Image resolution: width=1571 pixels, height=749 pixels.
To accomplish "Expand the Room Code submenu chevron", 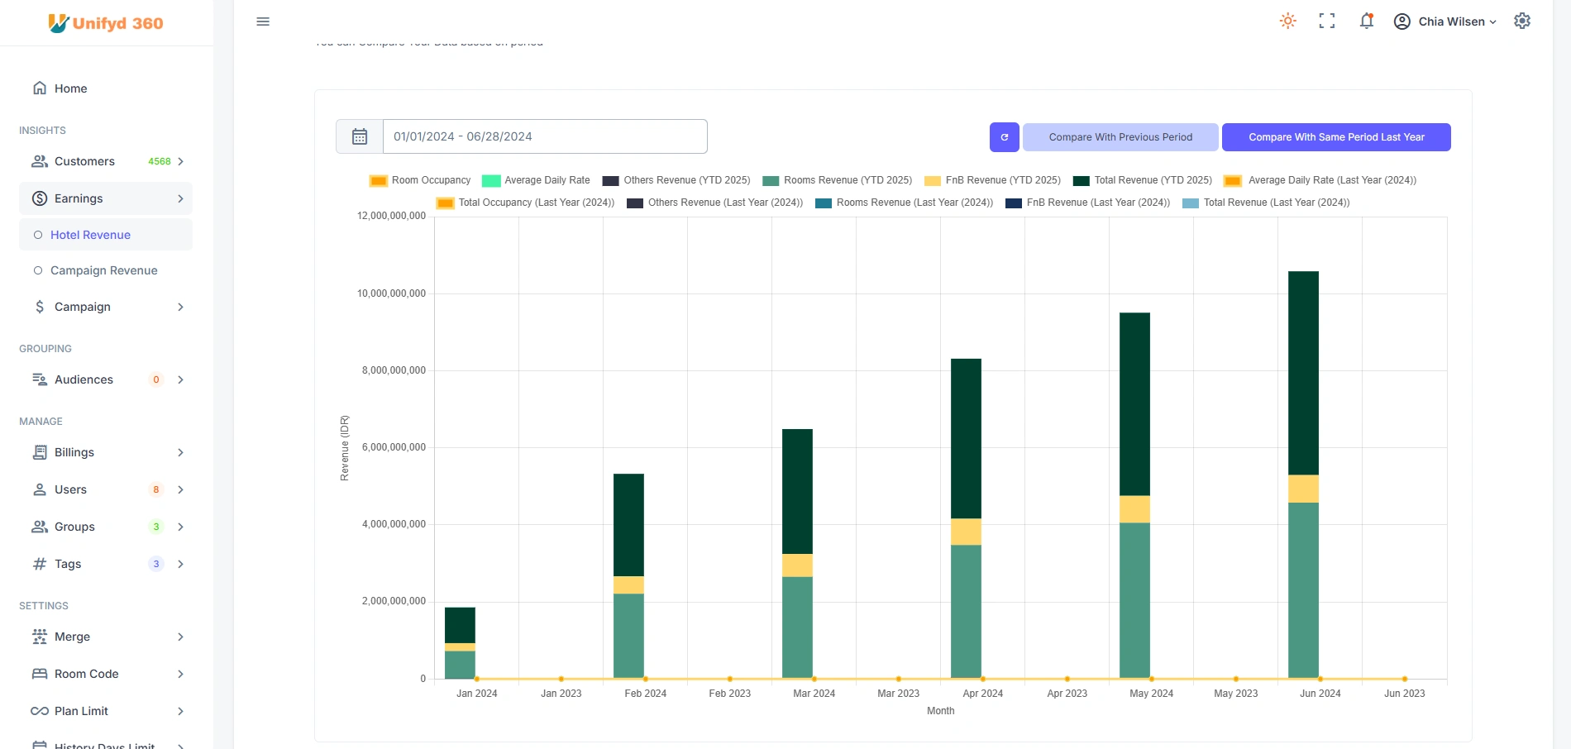I will (x=180, y=674).
